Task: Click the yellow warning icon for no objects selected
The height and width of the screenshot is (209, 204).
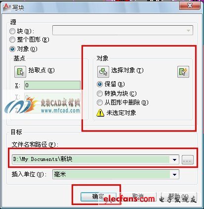Action: pos(100,113)
